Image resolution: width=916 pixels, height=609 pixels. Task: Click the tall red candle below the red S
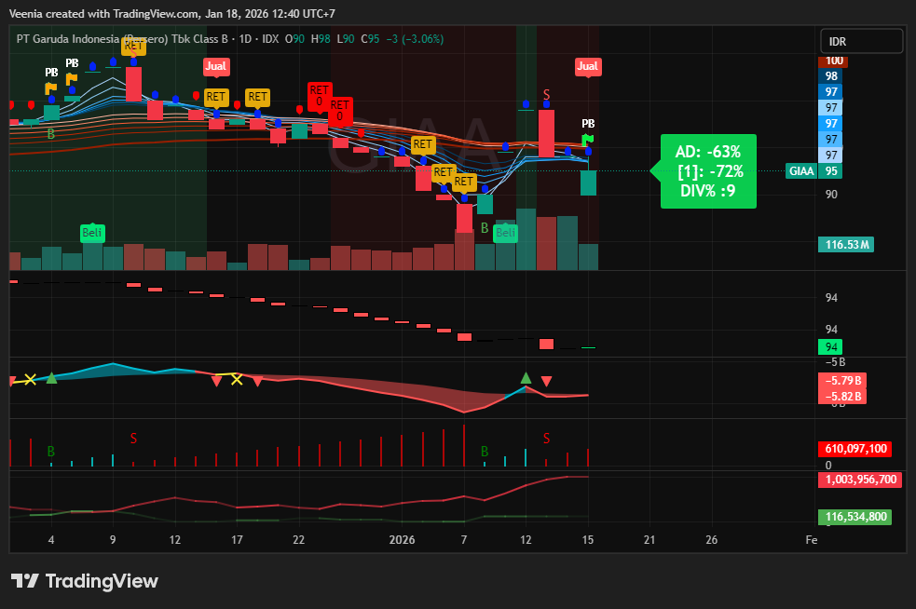coord(546,133)
